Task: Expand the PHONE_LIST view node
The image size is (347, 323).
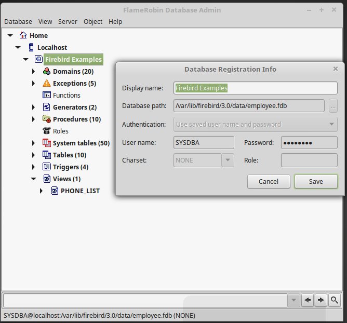Action: tap(42, 191)
